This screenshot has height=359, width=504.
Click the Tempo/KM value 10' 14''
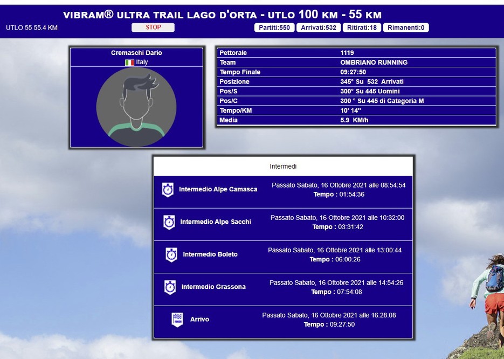point(350,111)
